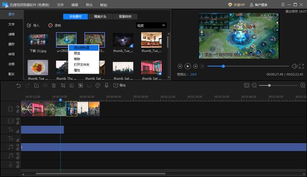
Task: Zoom out the timeline with minus magnifier
Action: pyautogui.click(x=254, y=85)
